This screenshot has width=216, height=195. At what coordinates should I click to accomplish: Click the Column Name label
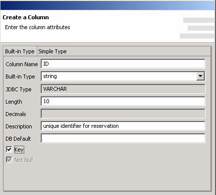(22, 64)
